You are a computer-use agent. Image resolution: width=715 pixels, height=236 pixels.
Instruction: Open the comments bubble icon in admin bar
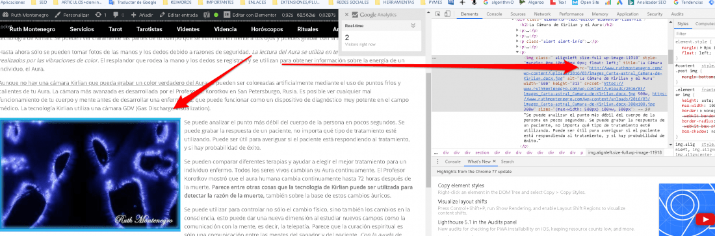(116, 15)
